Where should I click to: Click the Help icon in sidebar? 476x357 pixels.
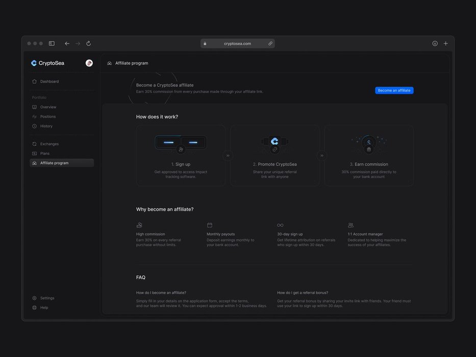(34, 308)
